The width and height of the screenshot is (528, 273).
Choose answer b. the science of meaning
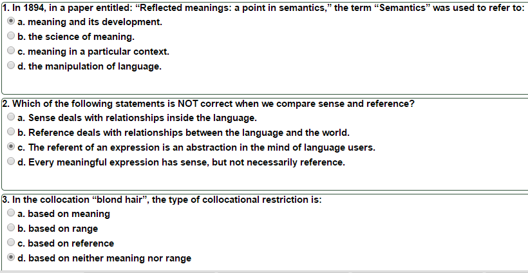11,35
